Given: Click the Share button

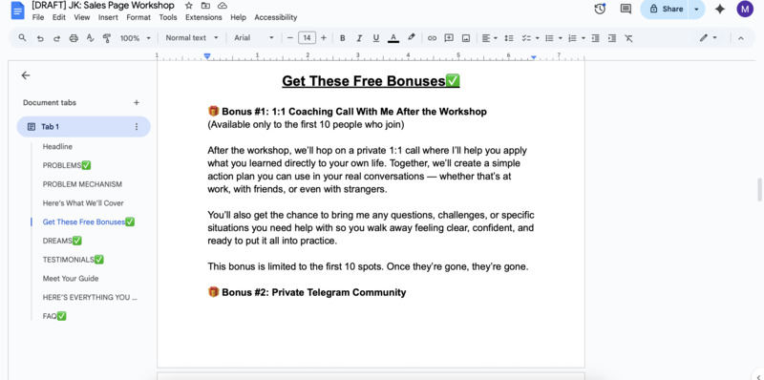Looking at the screenshot, I should coord(666,9).
